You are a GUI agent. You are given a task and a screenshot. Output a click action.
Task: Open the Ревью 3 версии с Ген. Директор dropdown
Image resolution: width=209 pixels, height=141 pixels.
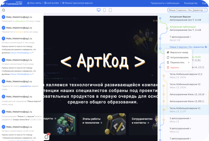coord(187,10)
